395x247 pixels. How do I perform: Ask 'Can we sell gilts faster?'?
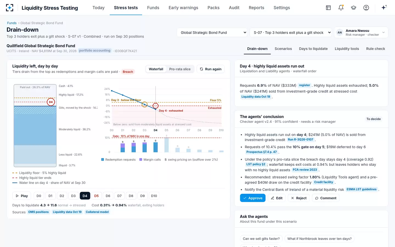click(x=261, y=239)
